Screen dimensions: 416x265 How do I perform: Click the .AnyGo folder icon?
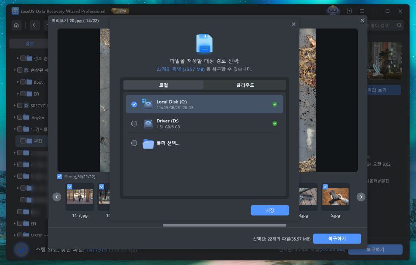(x=26, y=117)
